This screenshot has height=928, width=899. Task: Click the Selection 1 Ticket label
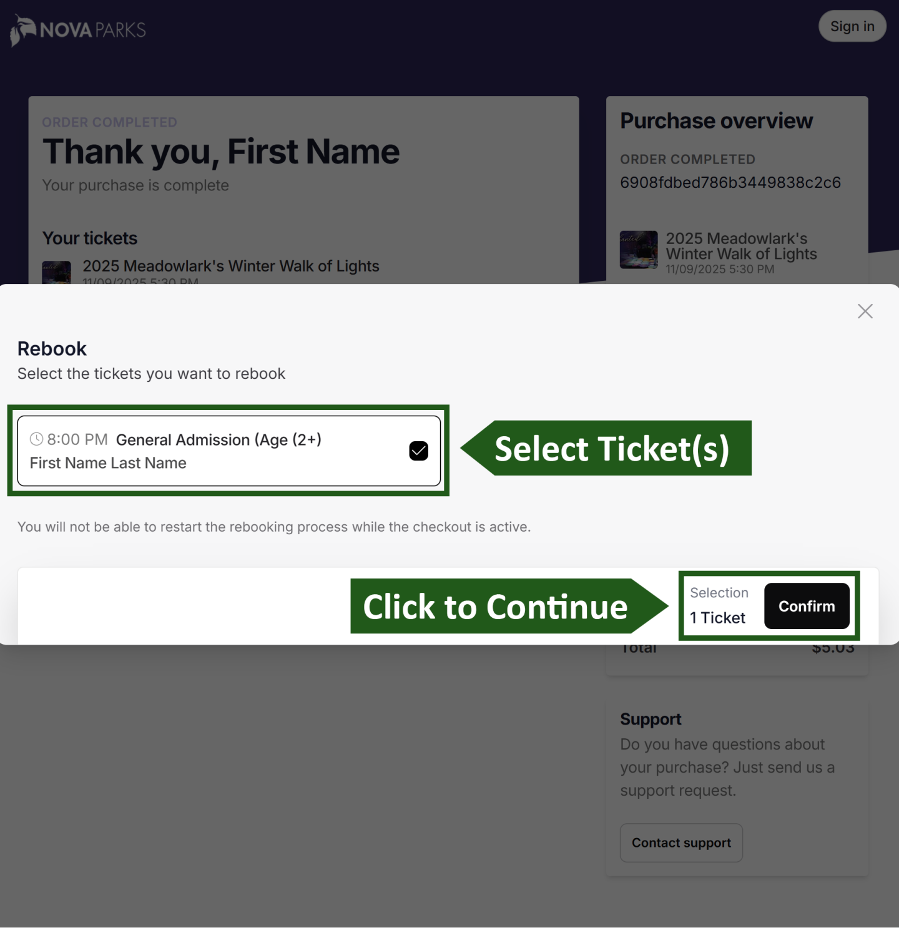[719, 605]
